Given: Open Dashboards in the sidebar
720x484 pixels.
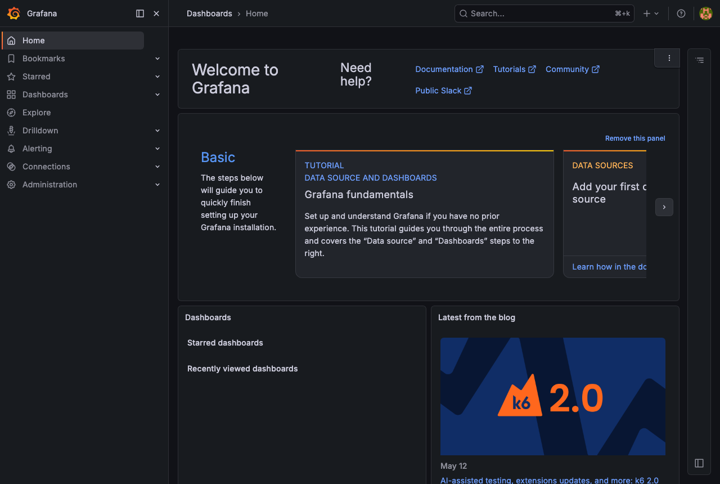Looking at the screenshot, I should coord(45,95).
